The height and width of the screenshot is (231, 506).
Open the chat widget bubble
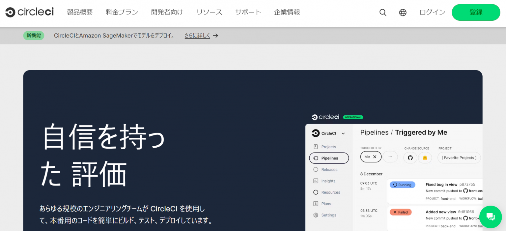click(491, 217)
